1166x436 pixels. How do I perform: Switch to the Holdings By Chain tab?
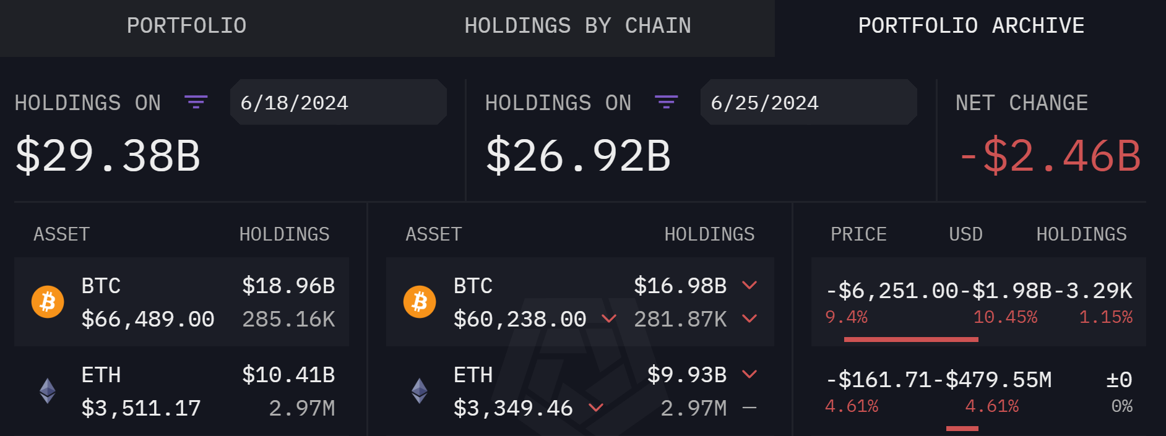(x=577, y=26)
